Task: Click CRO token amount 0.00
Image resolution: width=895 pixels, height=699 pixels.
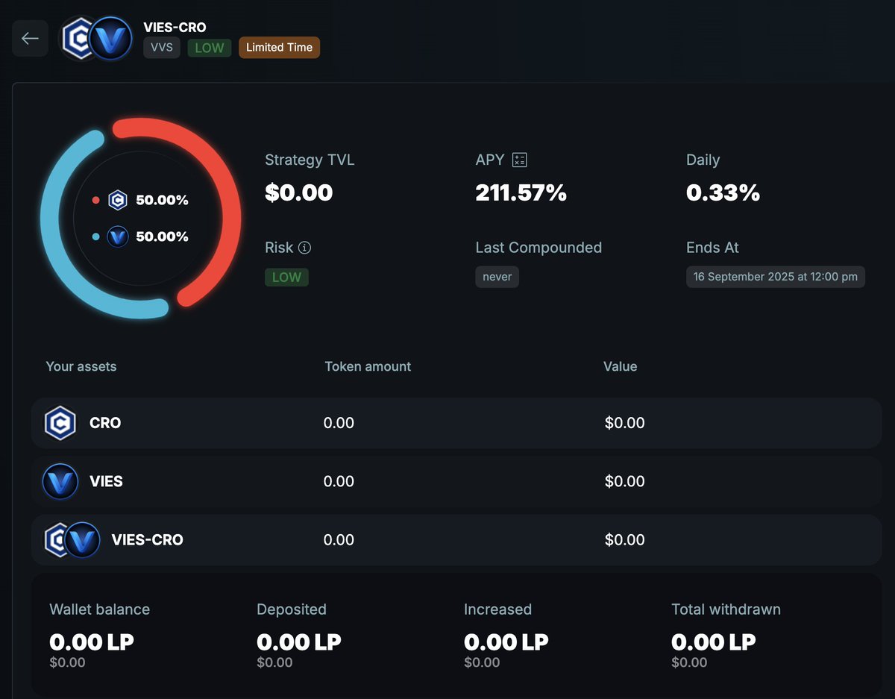Action: pyautogui.click(x=339, y=423)
